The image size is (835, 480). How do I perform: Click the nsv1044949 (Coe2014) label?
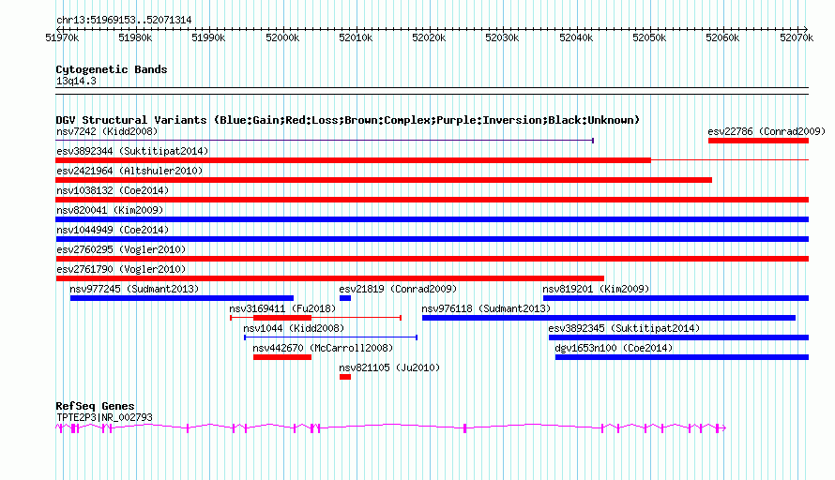[x=113, y=230]
